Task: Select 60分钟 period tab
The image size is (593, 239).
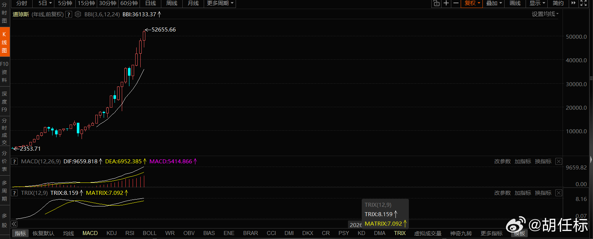Action: [x=129, y=3]
